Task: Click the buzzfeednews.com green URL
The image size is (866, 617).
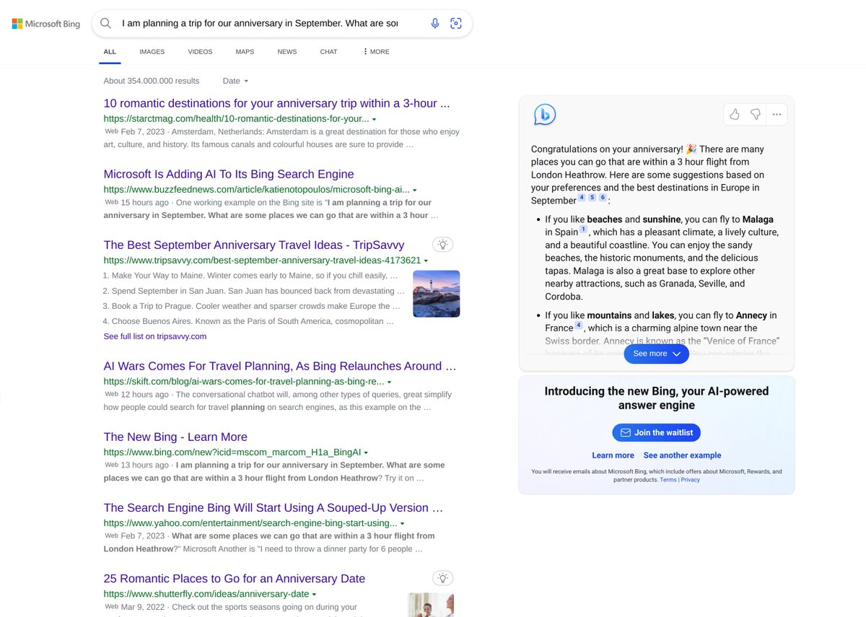Action: click(256, 190)
